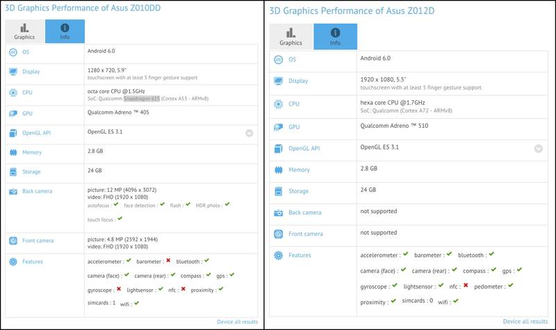Open Device all results link for Z012D
The height and width of the screenshot is (330, 556).
(x=525, y=322)
